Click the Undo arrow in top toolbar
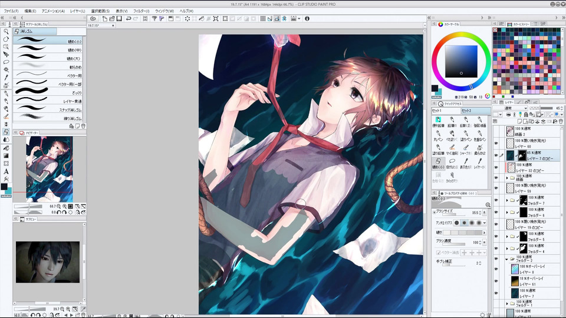566x318 pixels. point(128,19)
